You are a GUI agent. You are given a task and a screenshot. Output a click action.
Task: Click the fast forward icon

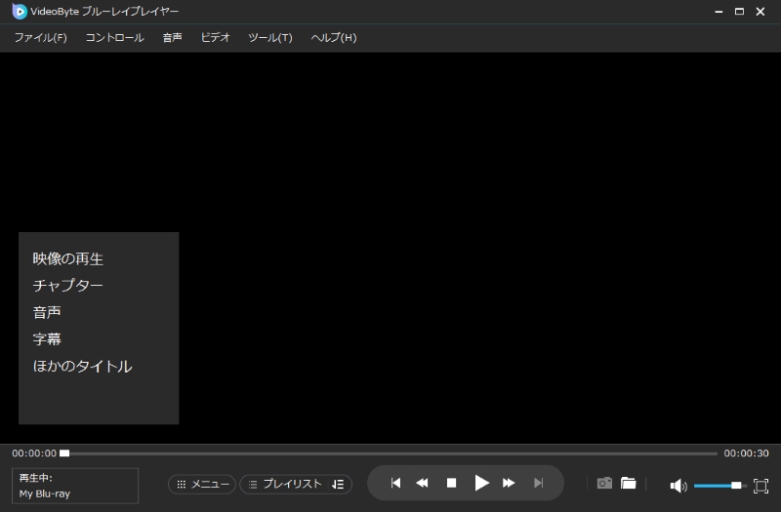(509, 483)
